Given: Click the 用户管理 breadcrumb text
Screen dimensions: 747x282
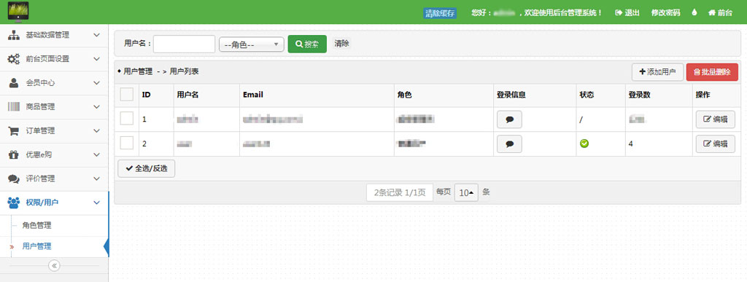Looking at the screenshot, I should (x=138, y=72).
